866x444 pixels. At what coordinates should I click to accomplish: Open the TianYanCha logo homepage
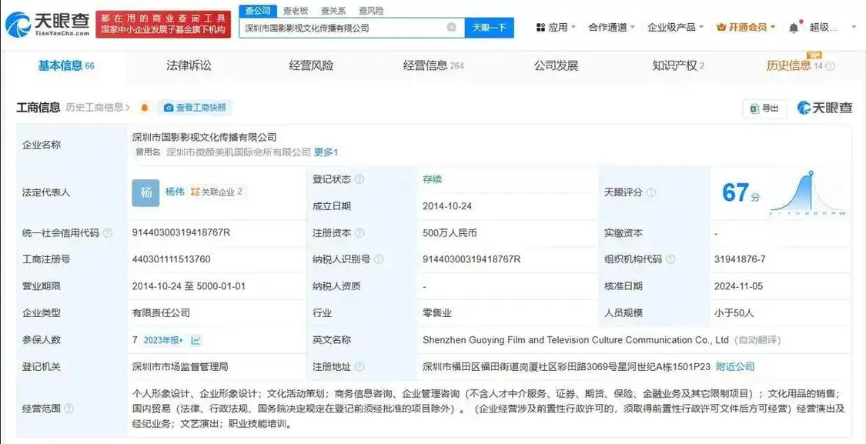click(48, 25)
